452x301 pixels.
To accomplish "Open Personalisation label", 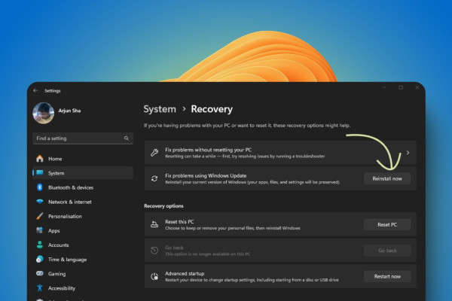I will pos(65,216).
